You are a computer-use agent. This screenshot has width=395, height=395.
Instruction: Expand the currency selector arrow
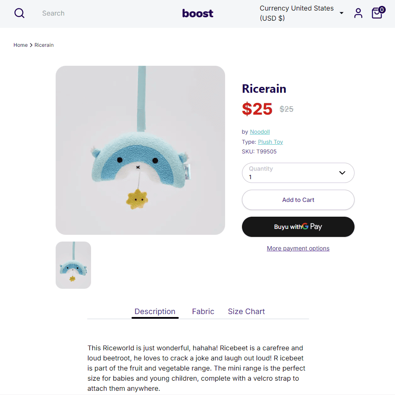[x=341, y=13]
